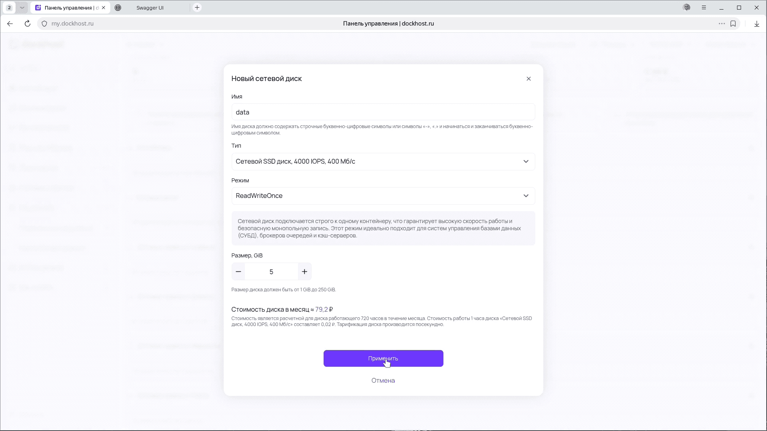Click the Отмена link

[383, 380]
